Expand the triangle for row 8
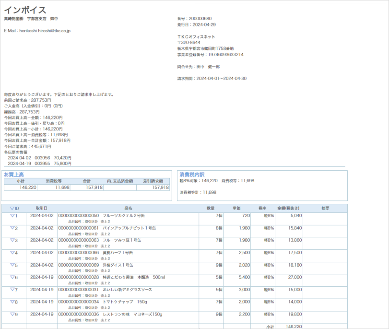Image resolution: width=389 pixels, height=329 pixels. [x=12, y=302]
